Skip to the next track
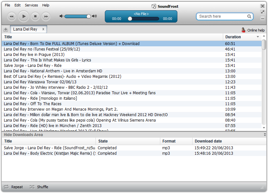Viewport: 268px width, 193px height. coord(46,16)
